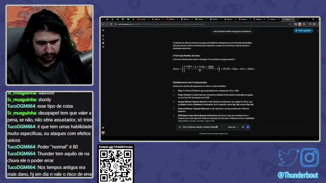Switch to the Crunchyroll tab

144,19
